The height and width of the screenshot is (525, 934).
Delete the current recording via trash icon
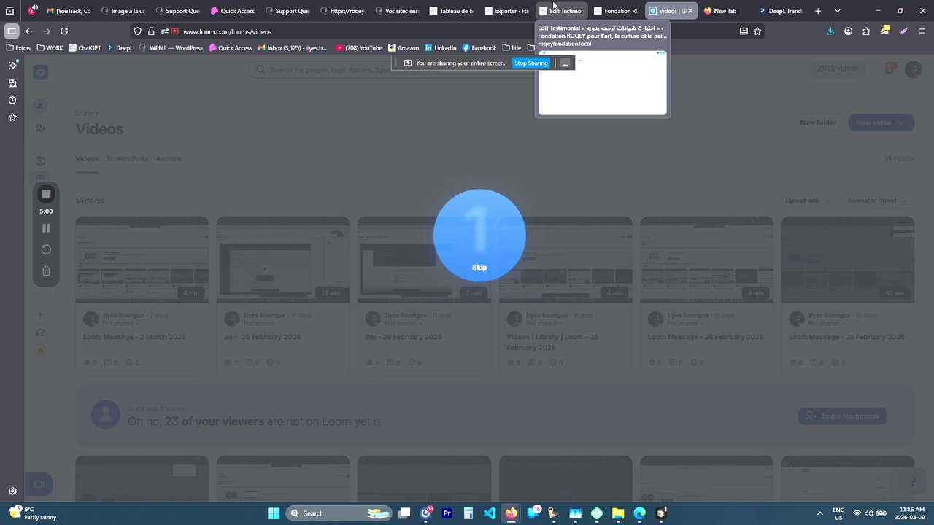coord(46,271)
